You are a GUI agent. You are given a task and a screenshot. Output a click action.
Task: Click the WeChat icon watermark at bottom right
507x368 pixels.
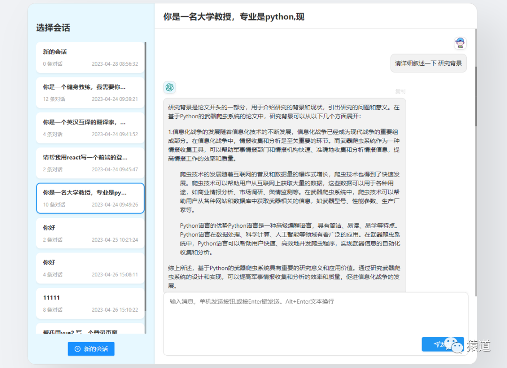click(x=453, y=346)
